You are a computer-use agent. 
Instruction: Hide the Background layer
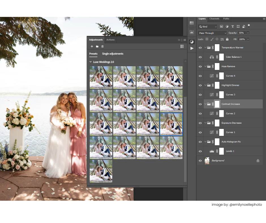click(200, 160)
